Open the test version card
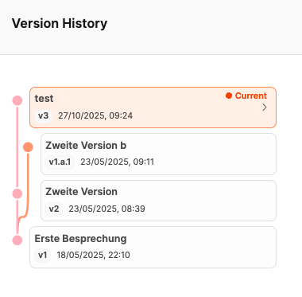The width and height of the screenshot is (302, 297). (x=153, y=107)
